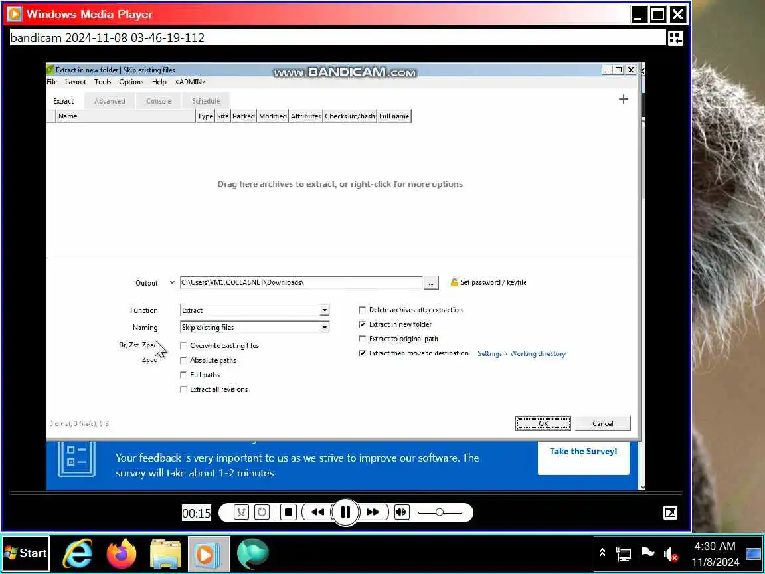The width and height of the screenshot is (765, 574).
Task: Click the Output path input field
Action: point(301,282)
